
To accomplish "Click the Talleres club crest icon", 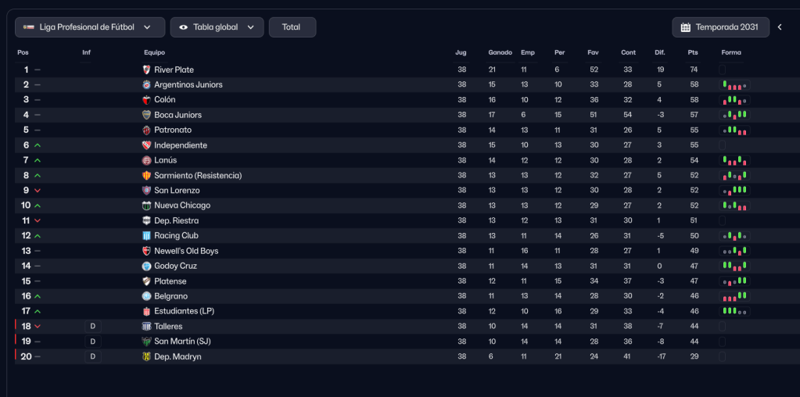I will click(x=146, y=326).
